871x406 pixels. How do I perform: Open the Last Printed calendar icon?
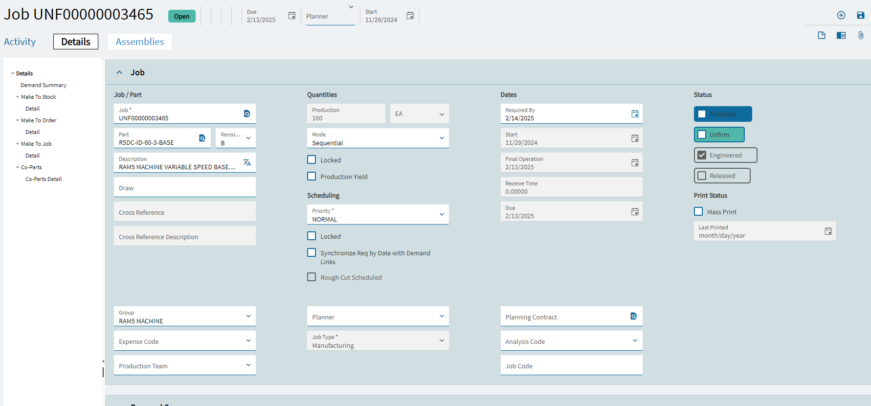point(828,231)
